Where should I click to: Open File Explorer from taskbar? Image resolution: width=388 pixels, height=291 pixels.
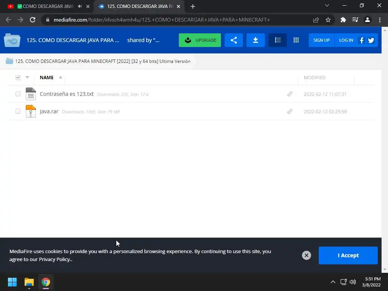point(29,282)
